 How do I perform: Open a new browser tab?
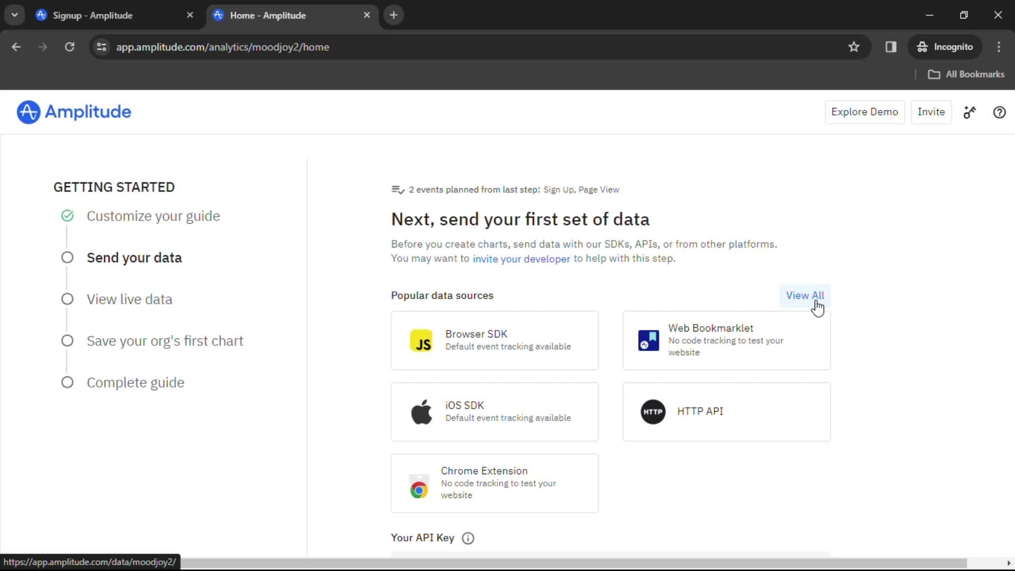393,15
